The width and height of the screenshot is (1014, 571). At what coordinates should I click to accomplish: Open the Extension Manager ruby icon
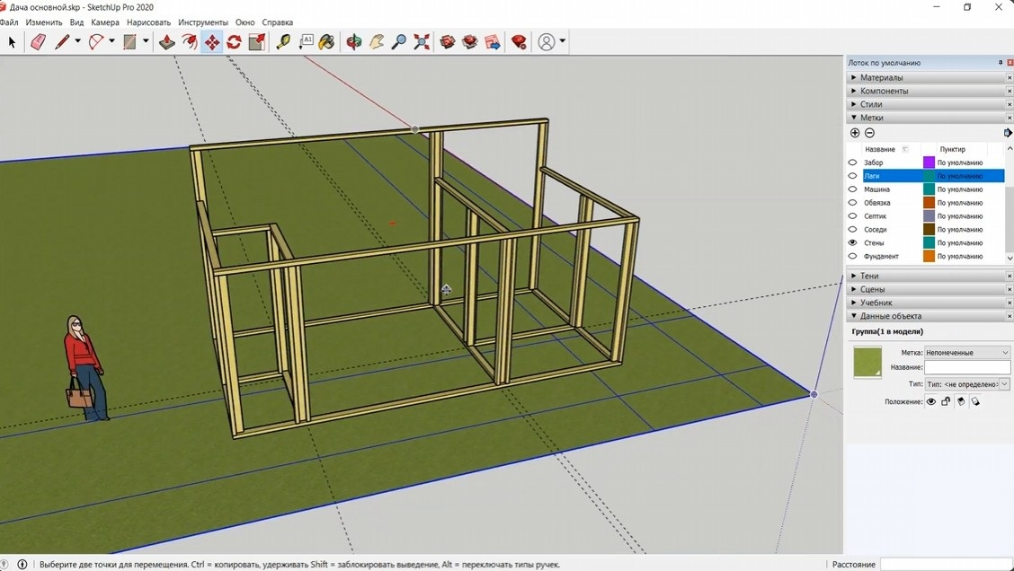click(519, 42)
